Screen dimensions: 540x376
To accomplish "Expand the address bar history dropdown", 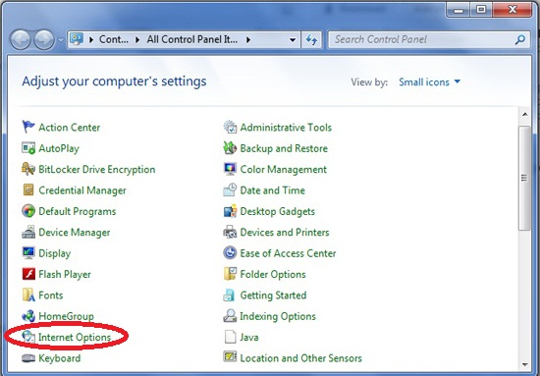I will click(293, 40).
